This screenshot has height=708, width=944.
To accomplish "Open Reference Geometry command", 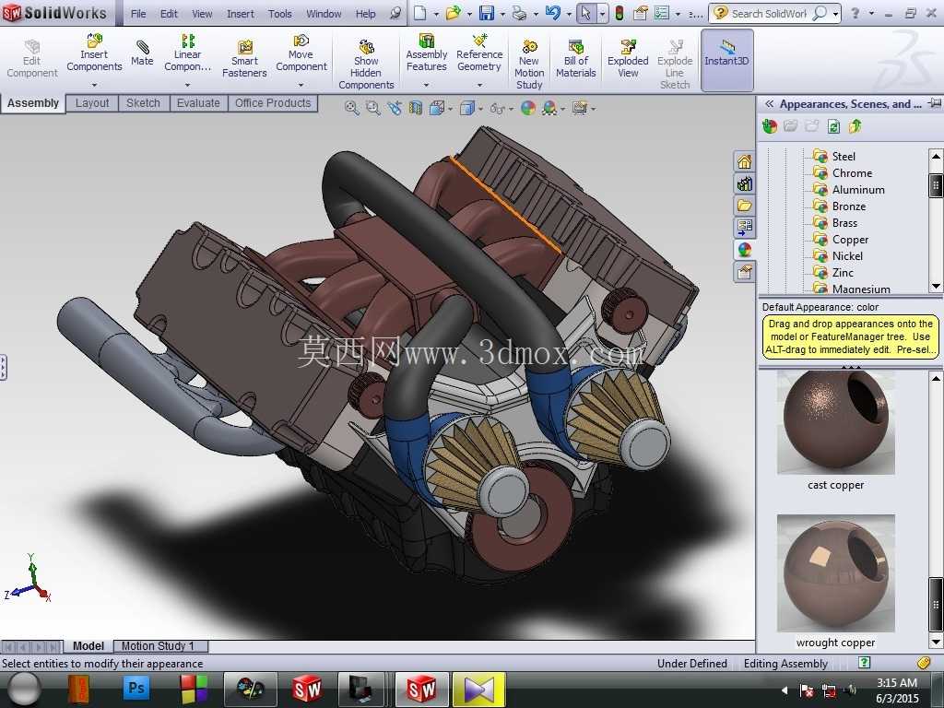I will click(x=479, y=53).
